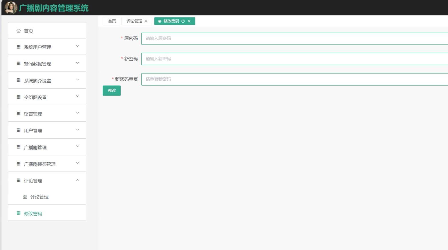Image resolution: width=448 pixels, height=250 pixels.
Task: Close the 修改密码 tab
Action: [189, 21]
